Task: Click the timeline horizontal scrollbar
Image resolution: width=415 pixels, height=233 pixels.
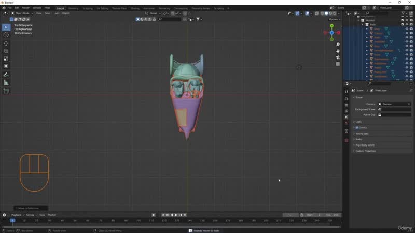Action: click(x=171, y=227)
